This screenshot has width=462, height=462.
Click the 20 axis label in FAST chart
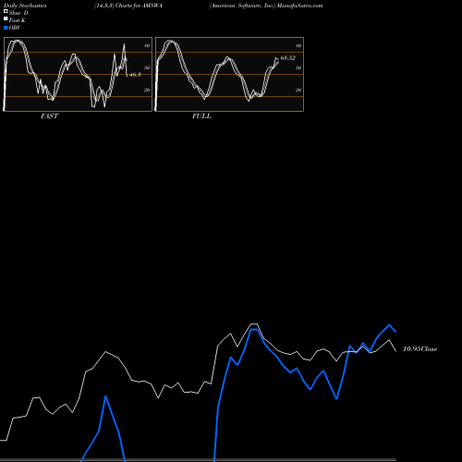pyautogui.click(x=147, y=91)
